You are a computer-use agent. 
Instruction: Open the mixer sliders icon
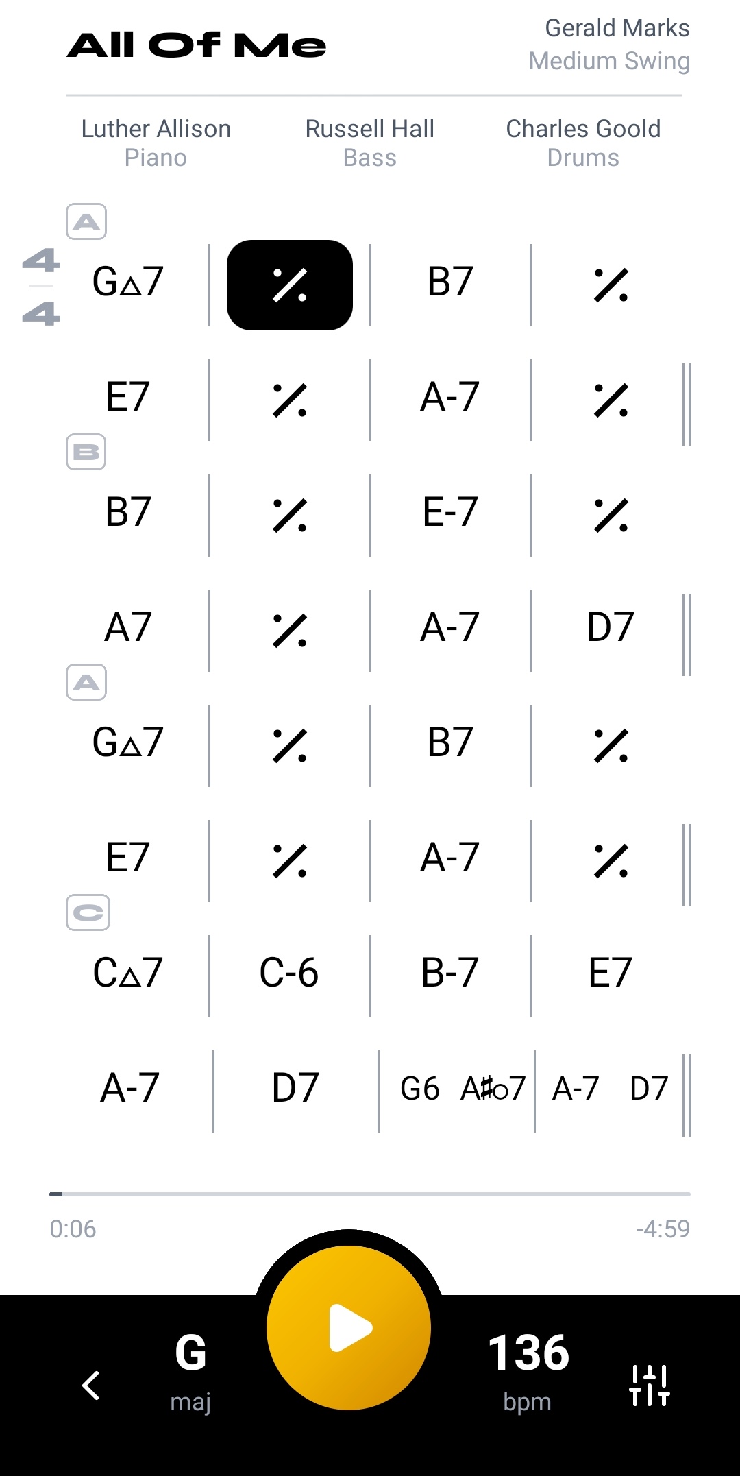pyautogui.click(x=649, y=1385)
